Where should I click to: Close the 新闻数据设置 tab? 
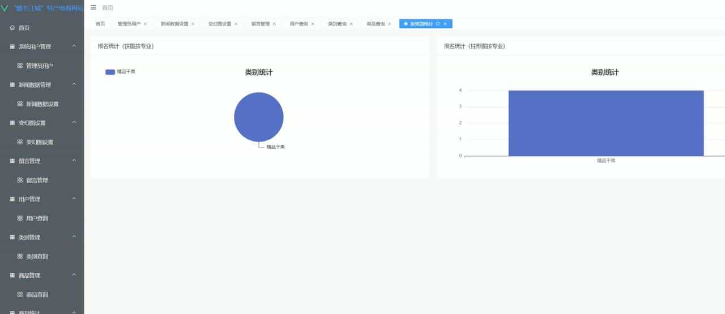193,24
